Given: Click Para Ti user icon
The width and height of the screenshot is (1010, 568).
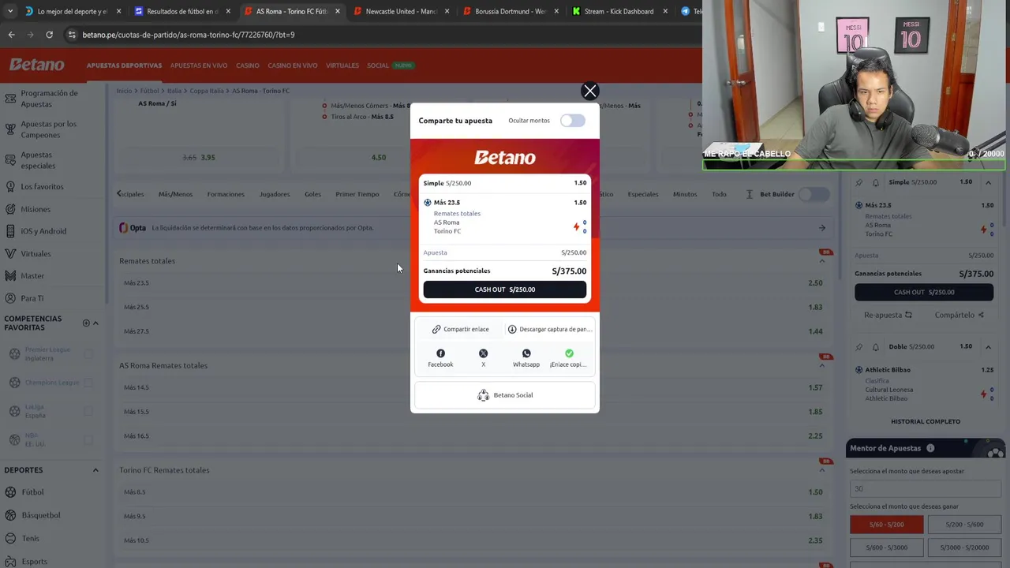Looking at the screenshot, I should (10, 298).
